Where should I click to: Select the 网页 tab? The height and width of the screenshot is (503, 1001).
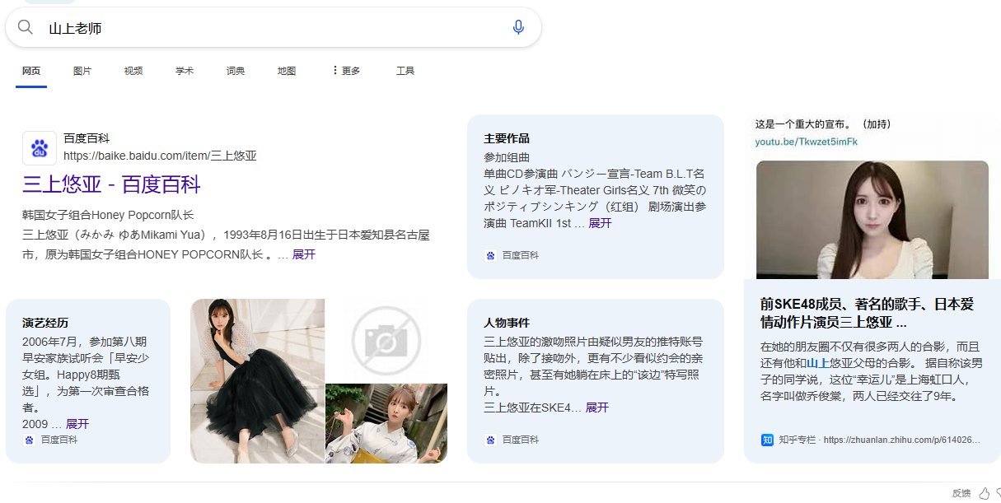[x=31, y=71]
